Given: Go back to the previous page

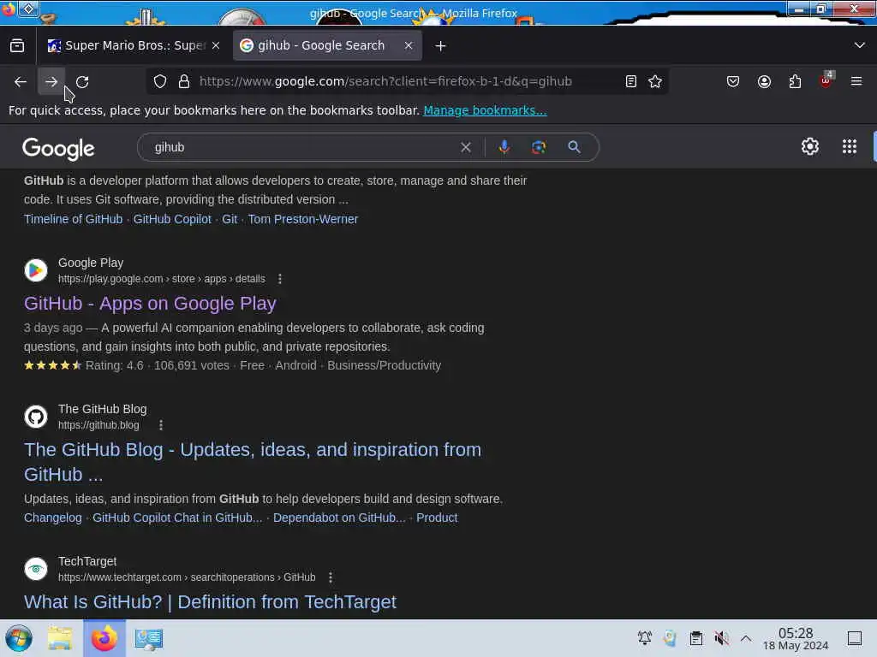Looking at the screenshot, I should pyautogui.click(x=21, y=81).
